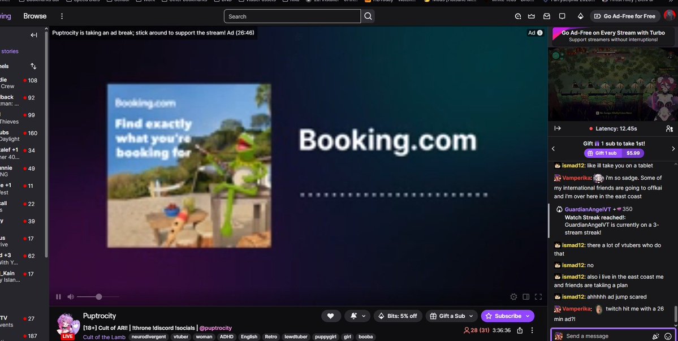Enter fullscreen on the video player
This screenshot has width=678, height=341.
538,296
